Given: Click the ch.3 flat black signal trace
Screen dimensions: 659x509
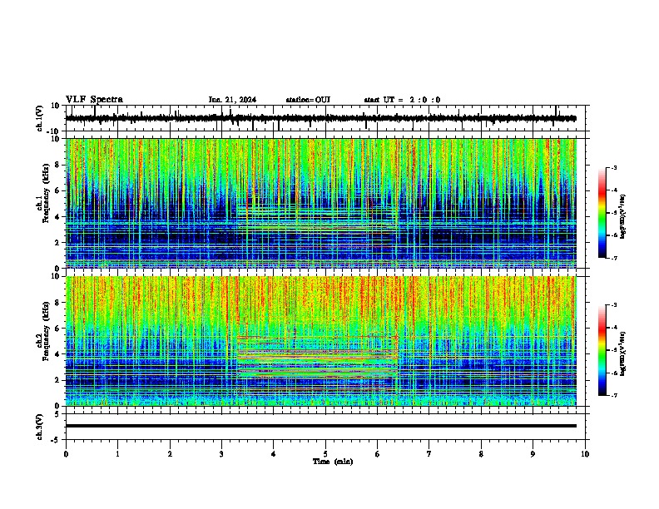Looking at the screenshot, I should [321, 426].
